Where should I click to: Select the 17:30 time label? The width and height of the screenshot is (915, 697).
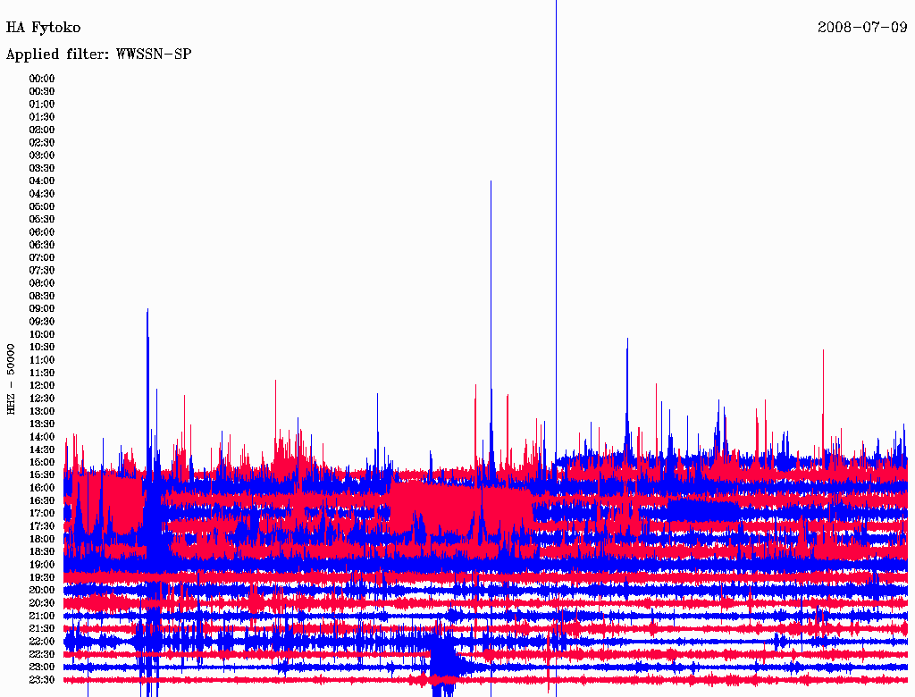click(41, 526)
